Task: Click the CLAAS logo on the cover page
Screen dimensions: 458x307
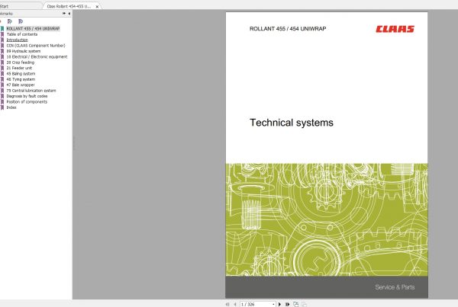Action: click(395, 29)
